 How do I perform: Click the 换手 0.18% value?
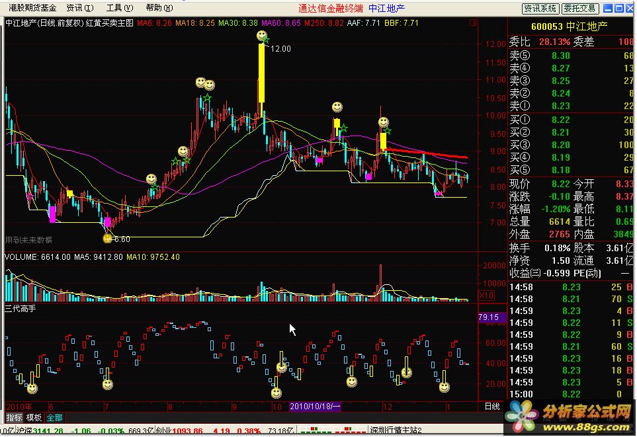pyautogui.click(x=558, y=248)
